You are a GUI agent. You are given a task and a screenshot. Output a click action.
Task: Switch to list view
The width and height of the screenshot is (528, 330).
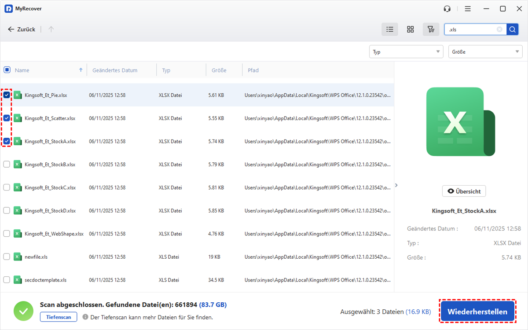point(389,29)
